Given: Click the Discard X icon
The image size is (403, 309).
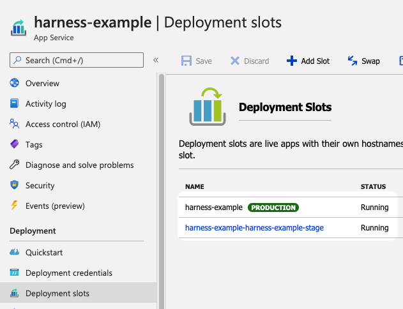Looking at the screenshot, I should click(235, 61).
